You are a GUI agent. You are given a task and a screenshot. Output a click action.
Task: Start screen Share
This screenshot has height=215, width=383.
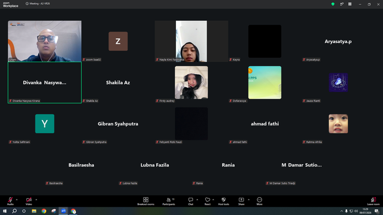pyautogui.click(x=241, y=201)
